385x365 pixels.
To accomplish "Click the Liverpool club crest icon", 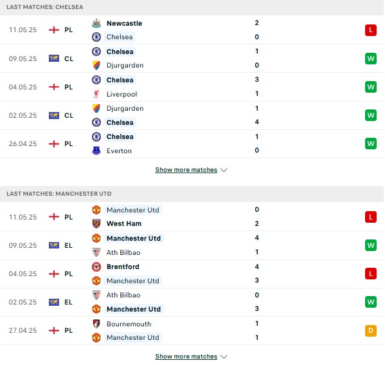I will coord(96,94).
